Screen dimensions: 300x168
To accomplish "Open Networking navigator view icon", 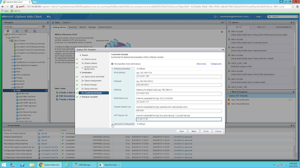I will pyautogui.click(x=35, y=31).
